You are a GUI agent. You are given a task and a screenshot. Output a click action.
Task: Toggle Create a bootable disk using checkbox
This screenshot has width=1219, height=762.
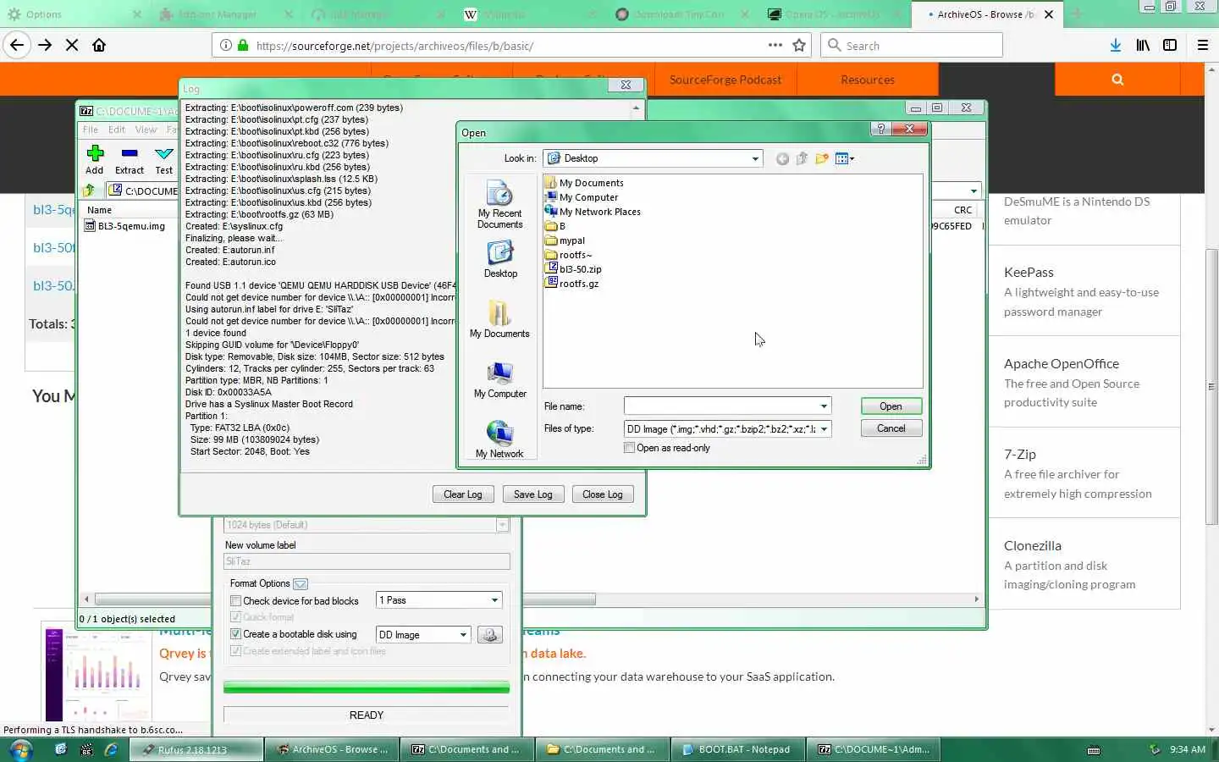coord(235,634)
